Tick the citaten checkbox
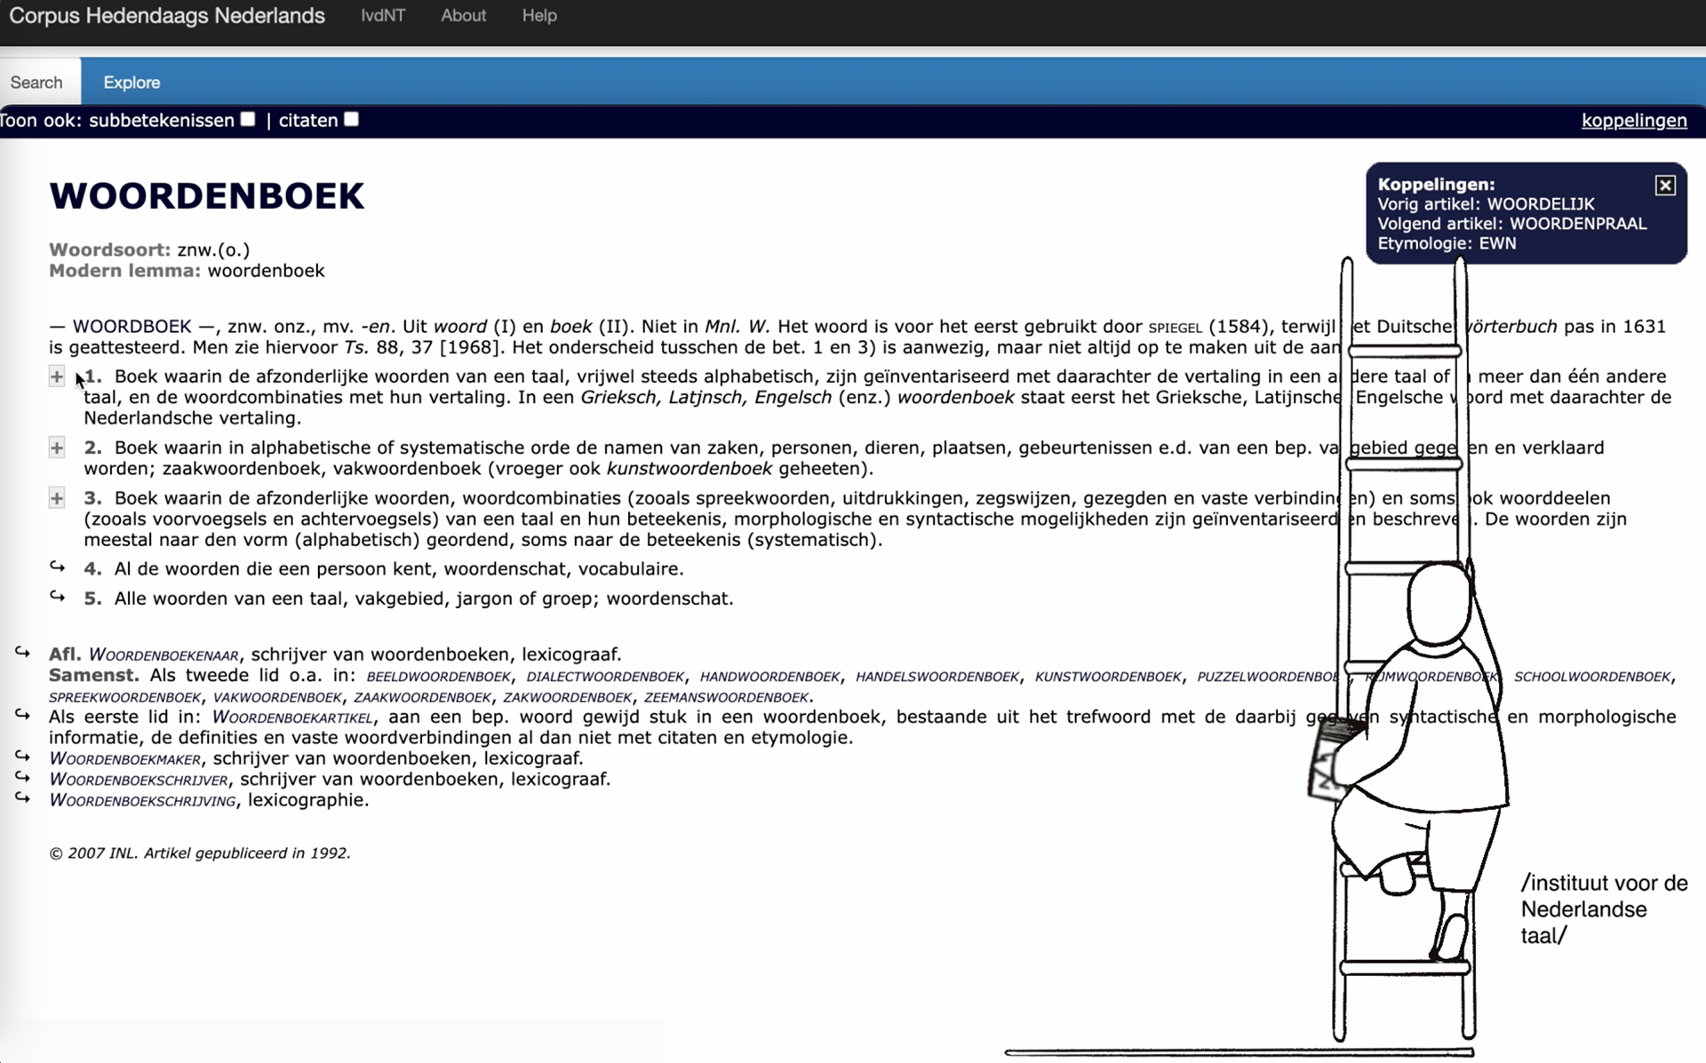 (352, 119)
